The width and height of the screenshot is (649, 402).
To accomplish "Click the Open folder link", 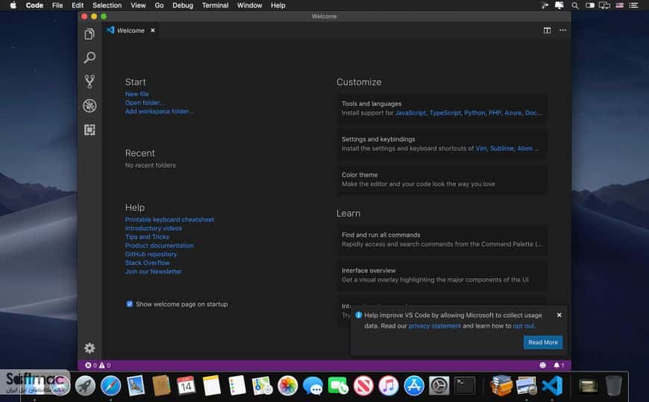I will point(145,103).
